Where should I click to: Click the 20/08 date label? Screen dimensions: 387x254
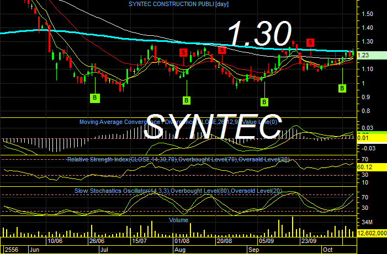(x=224, y=241)
